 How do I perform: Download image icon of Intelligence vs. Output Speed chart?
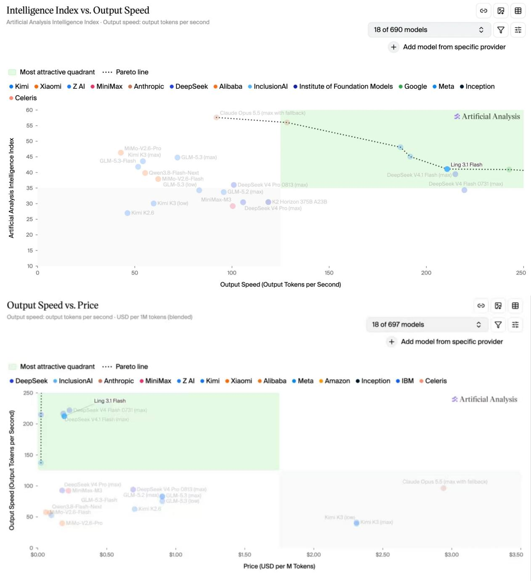pyautogui.click(x=501, y=11)
